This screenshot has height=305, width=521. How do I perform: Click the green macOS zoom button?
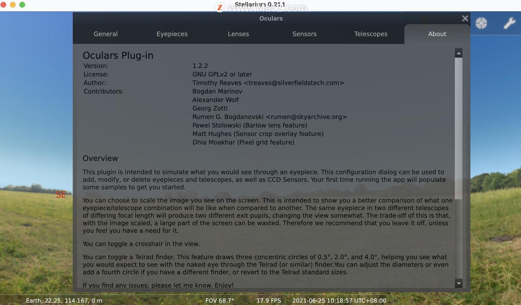[22, 5]
